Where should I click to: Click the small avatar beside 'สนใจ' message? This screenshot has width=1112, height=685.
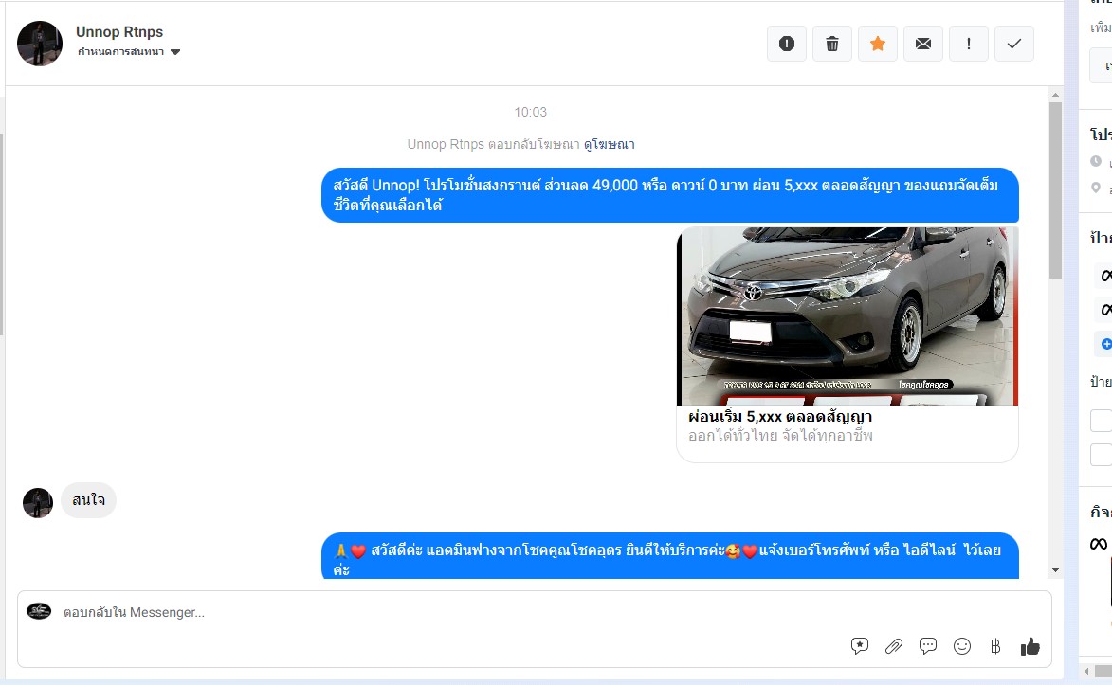(x=38, y=503)
